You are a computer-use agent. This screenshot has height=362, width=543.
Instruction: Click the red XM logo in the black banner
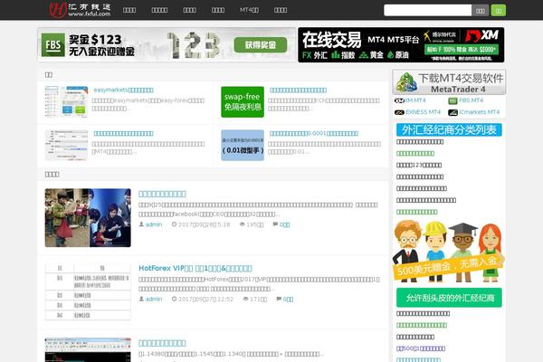click(481, 35)
